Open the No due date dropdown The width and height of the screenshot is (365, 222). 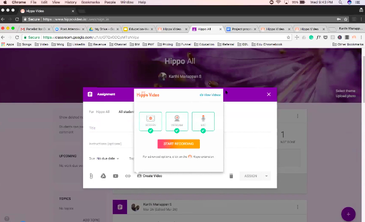108,158
